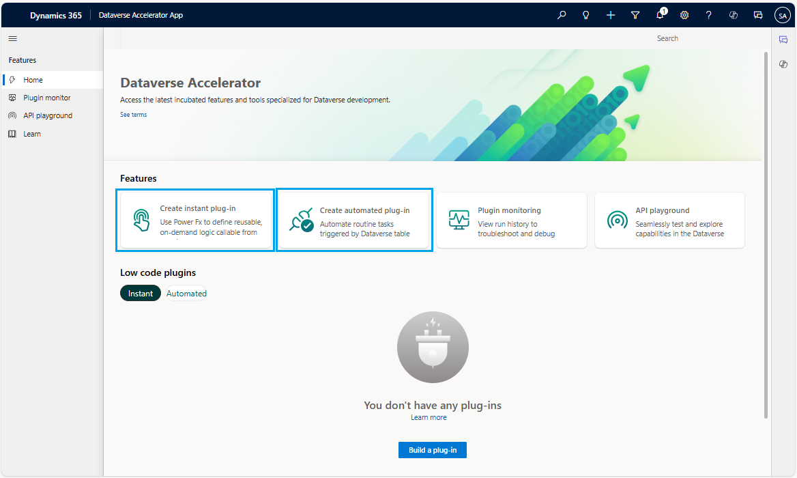Click the Build a plug-in button
Viewport: 797px width, 478px height.
point(433,450)
